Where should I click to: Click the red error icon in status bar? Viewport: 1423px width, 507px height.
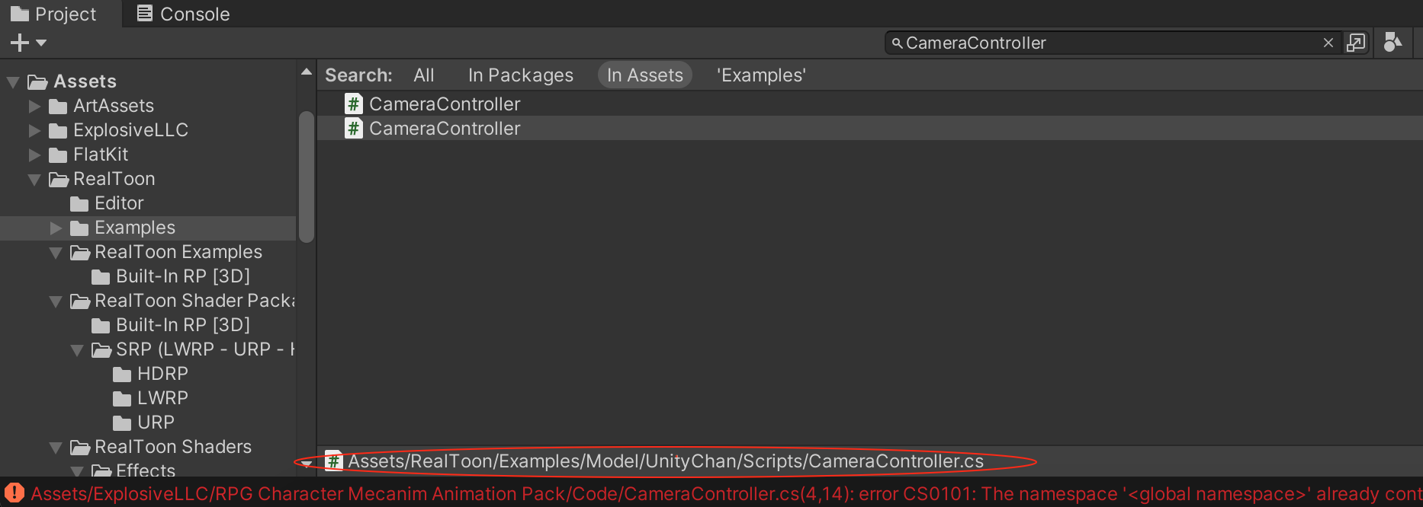point(14,493)
